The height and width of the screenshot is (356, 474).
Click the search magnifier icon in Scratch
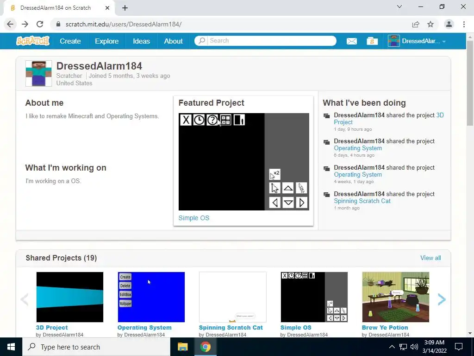point(202,41)
